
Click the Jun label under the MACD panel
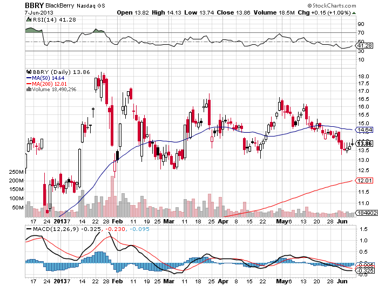coord(342,282)
